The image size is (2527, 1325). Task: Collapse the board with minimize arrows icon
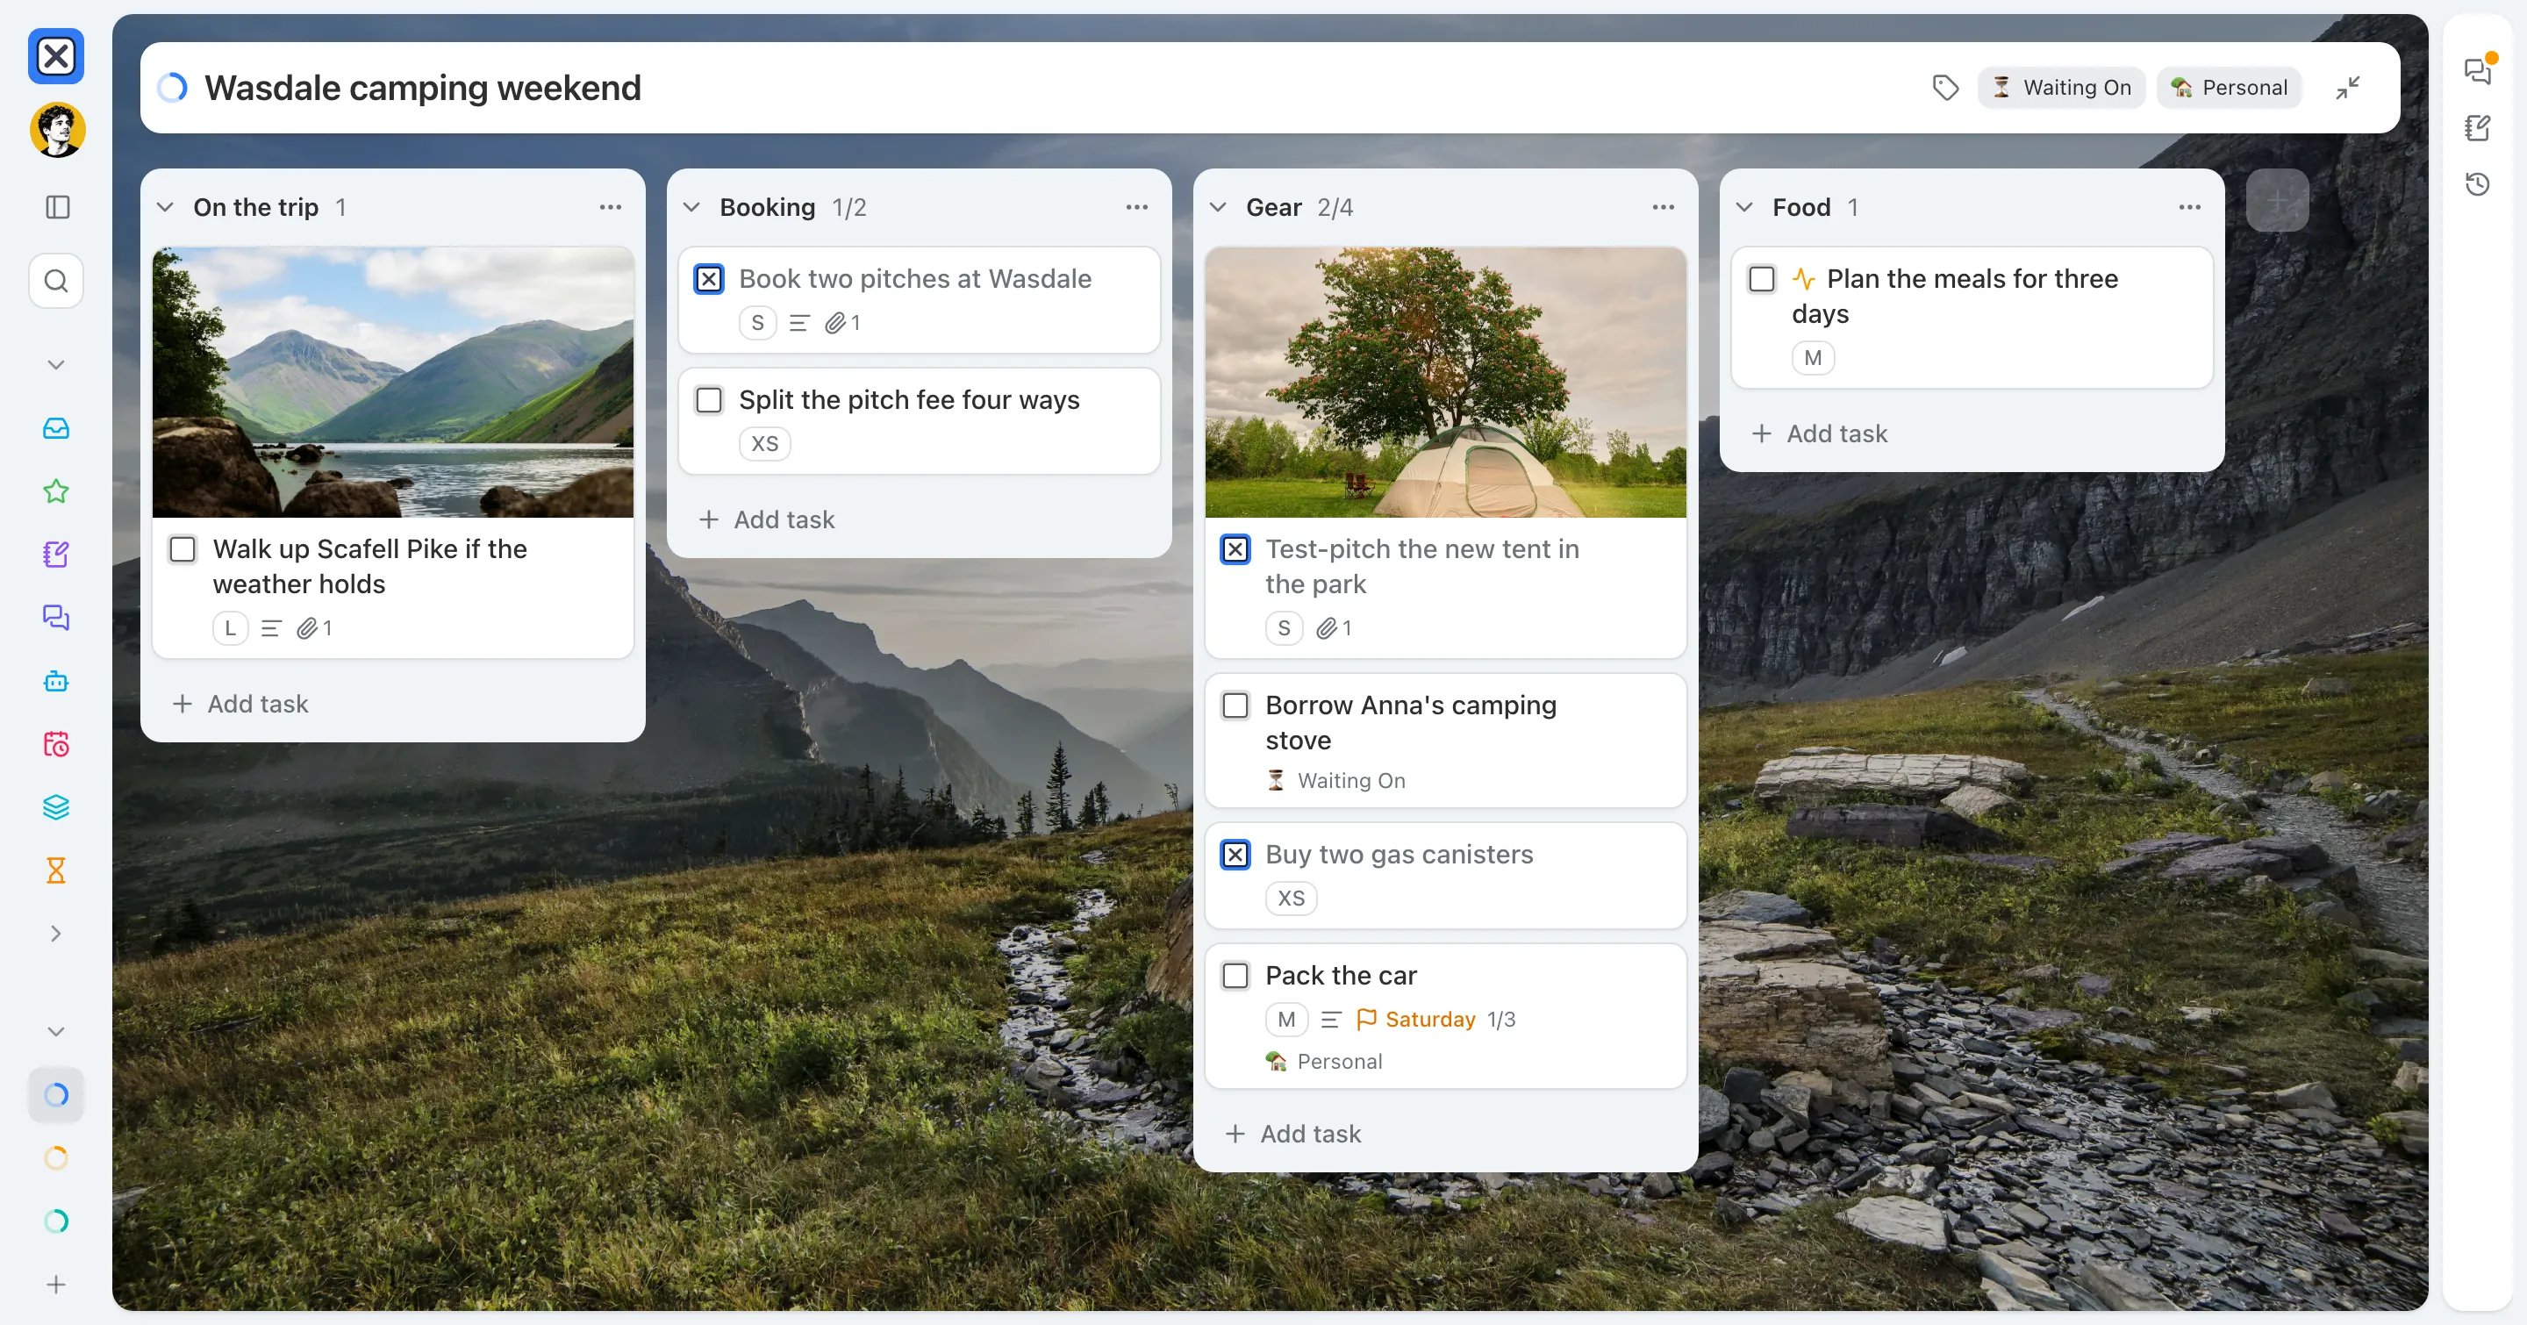2347,87
